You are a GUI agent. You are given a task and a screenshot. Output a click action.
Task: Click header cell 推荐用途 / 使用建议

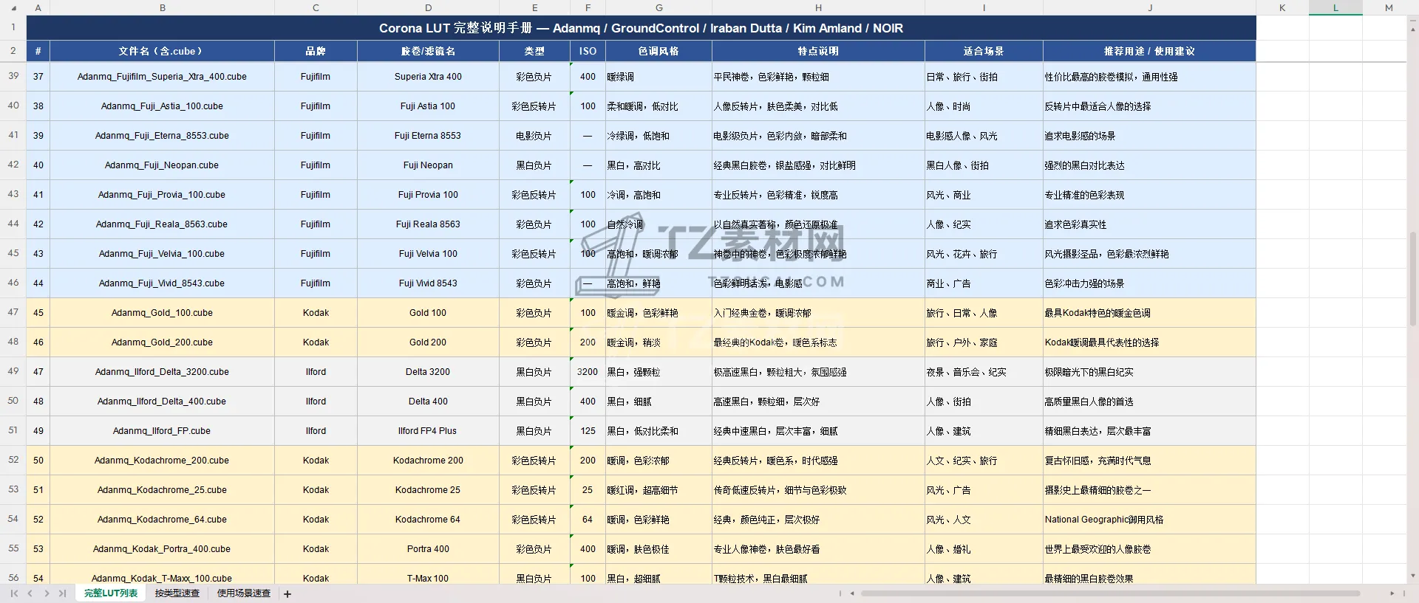coord(1149,51)
